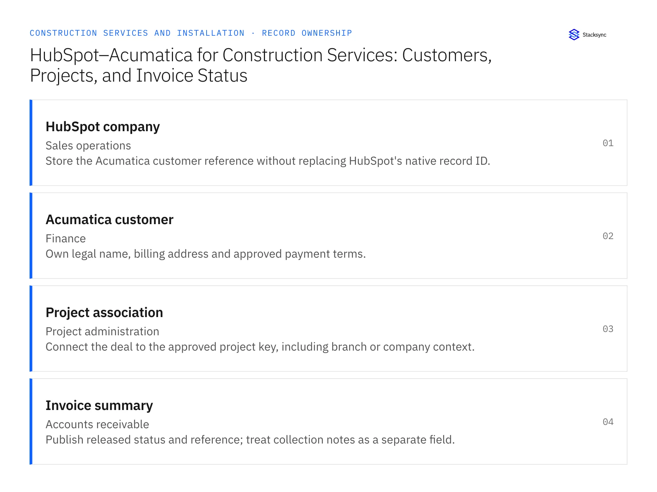
Task: Click the 'Project administration' subtitle
Action: click(x=102, y=331)
